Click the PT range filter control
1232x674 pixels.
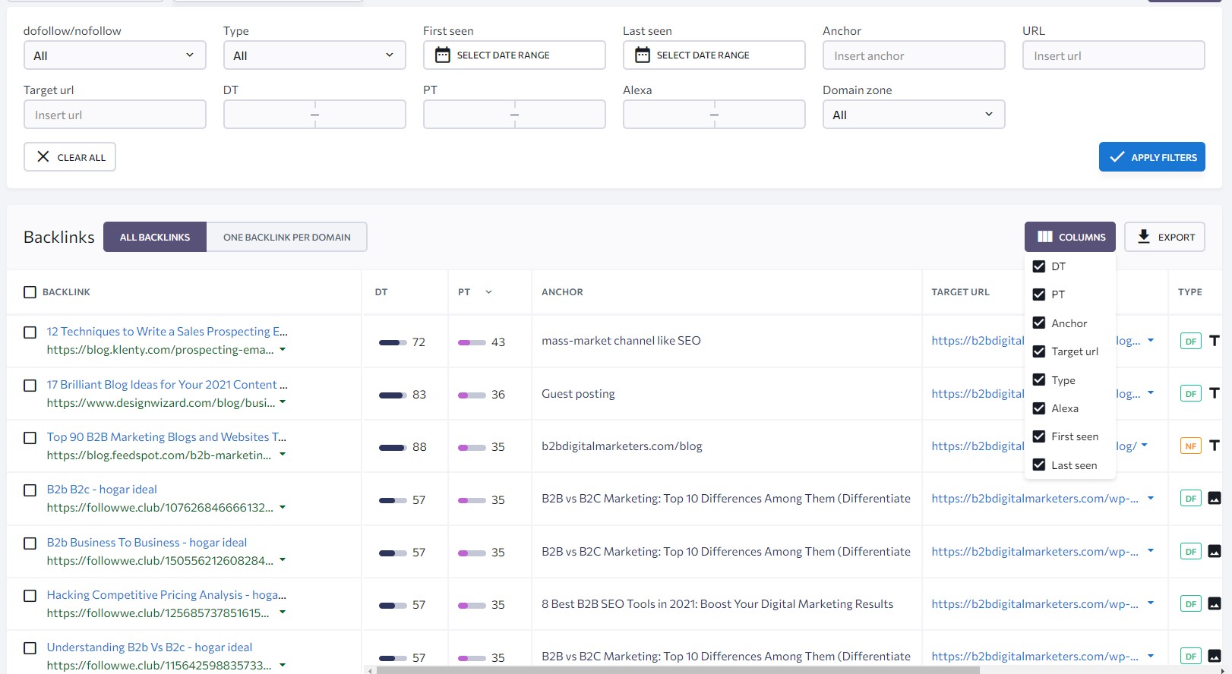514,115
